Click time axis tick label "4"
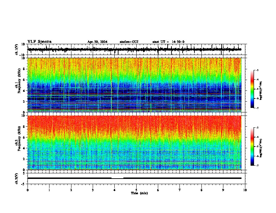Screen dimensions: 276x213 [x=115, y=190]
